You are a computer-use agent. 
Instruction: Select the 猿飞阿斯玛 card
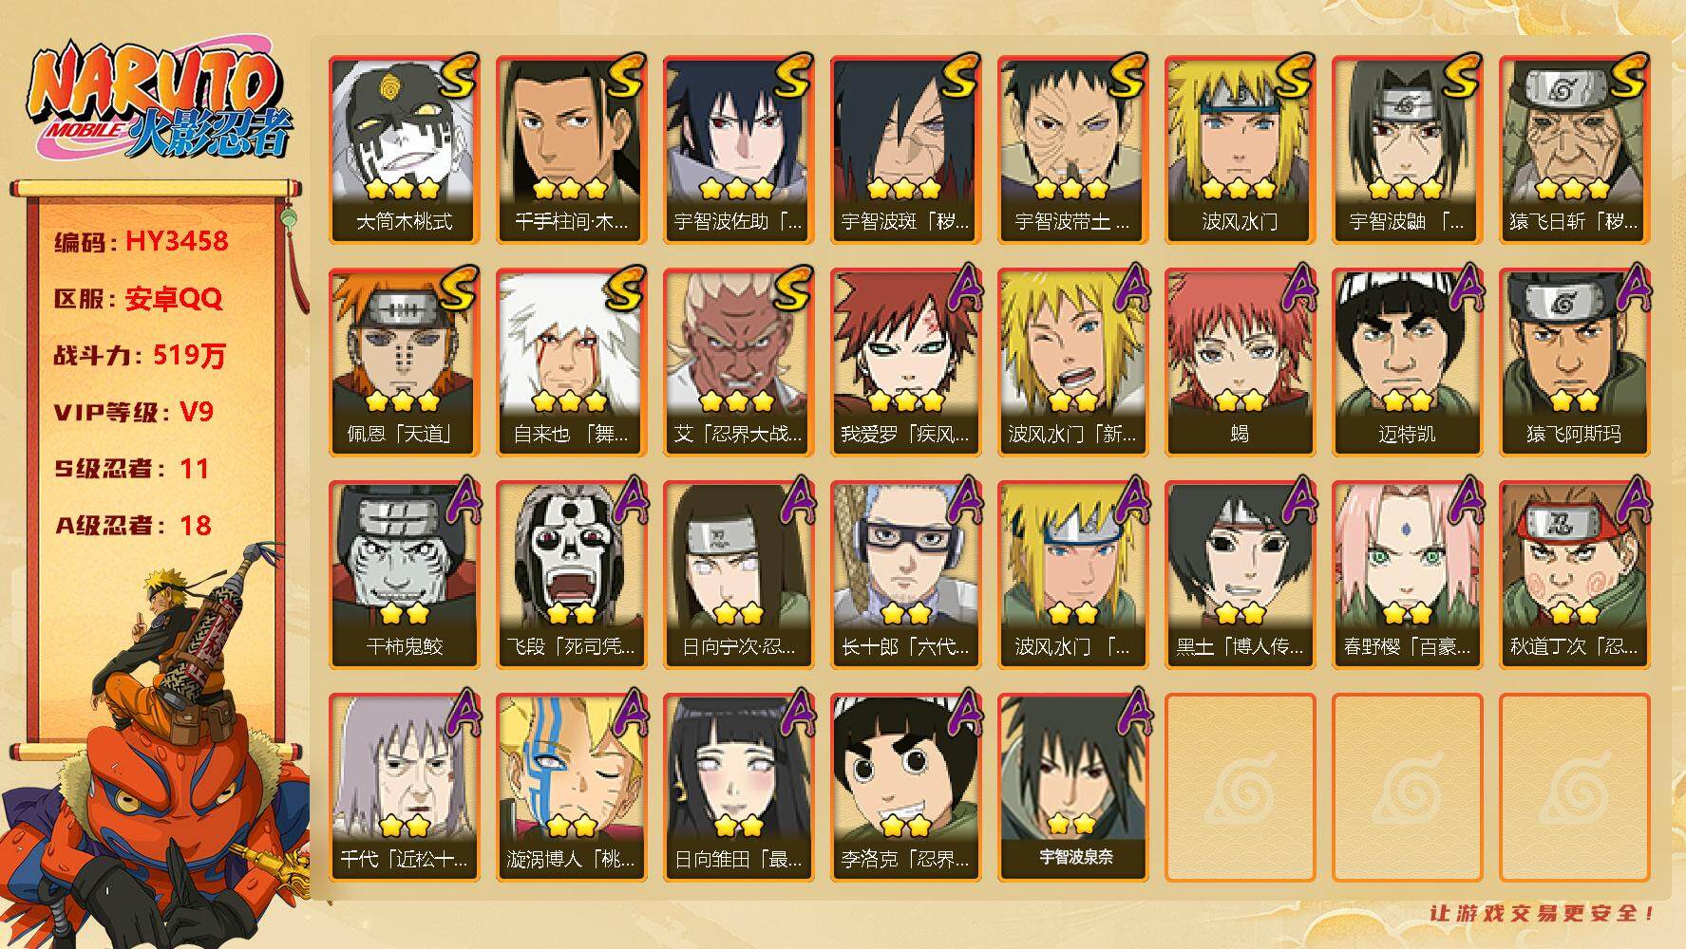pyautogui.click(x=1574, y=362)
